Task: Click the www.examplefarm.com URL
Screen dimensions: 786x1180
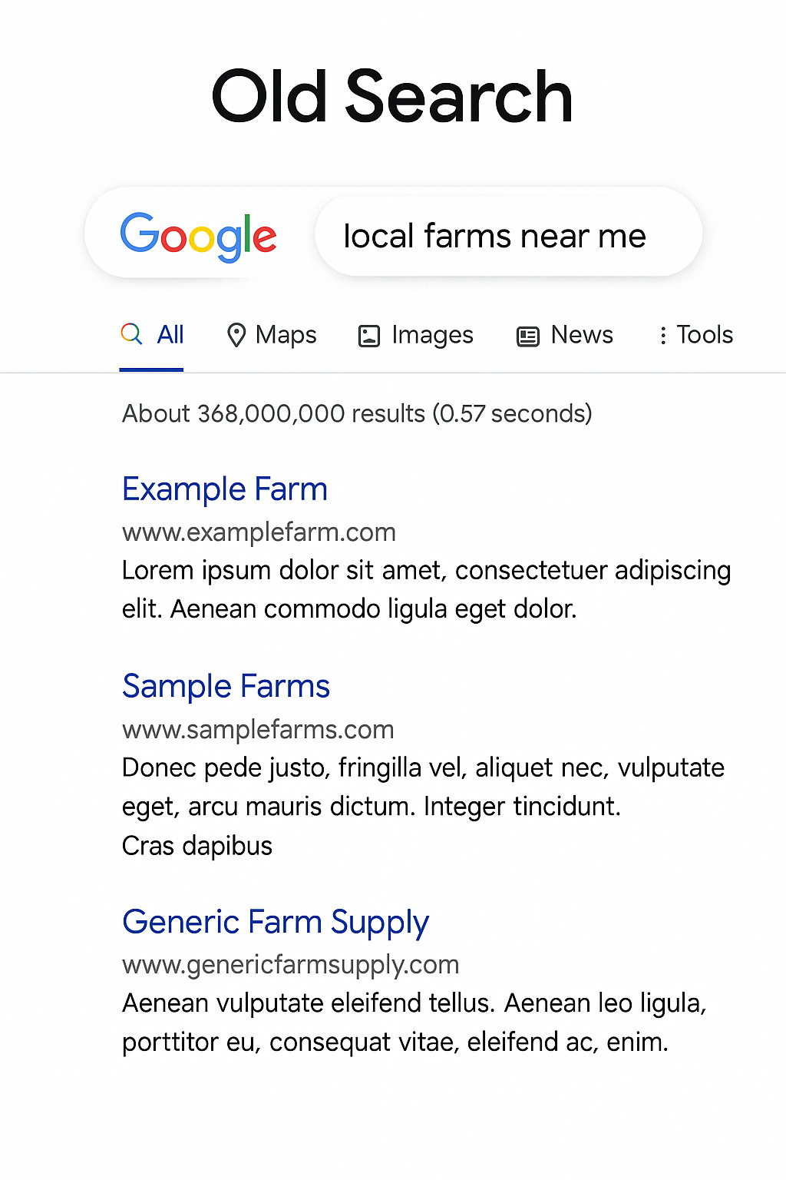Action: (x=259, y=532)
